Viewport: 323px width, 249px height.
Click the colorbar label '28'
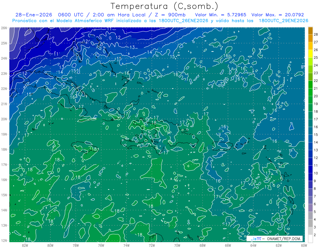point(316,34)
